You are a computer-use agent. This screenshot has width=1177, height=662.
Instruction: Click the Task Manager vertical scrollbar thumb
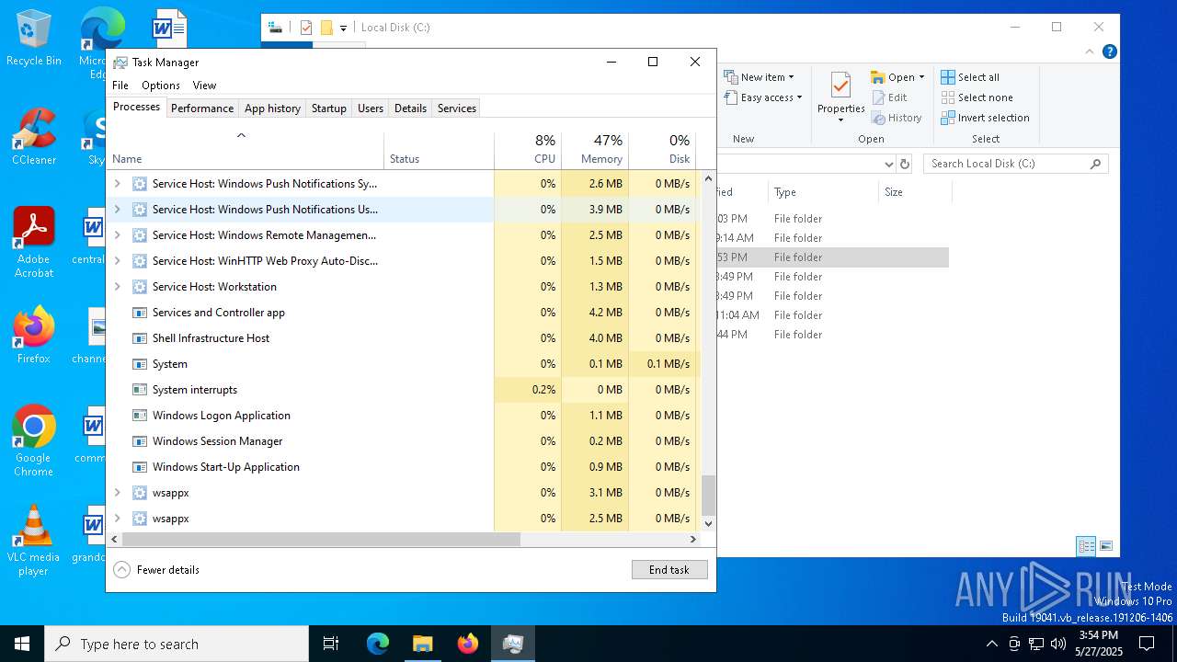[x=708, y=496]
